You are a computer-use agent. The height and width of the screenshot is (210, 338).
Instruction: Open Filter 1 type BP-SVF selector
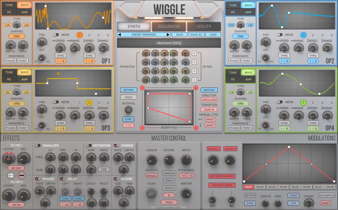(16, 168)
